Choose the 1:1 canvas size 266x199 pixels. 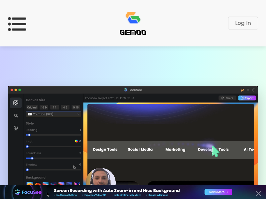coord(55,107)
